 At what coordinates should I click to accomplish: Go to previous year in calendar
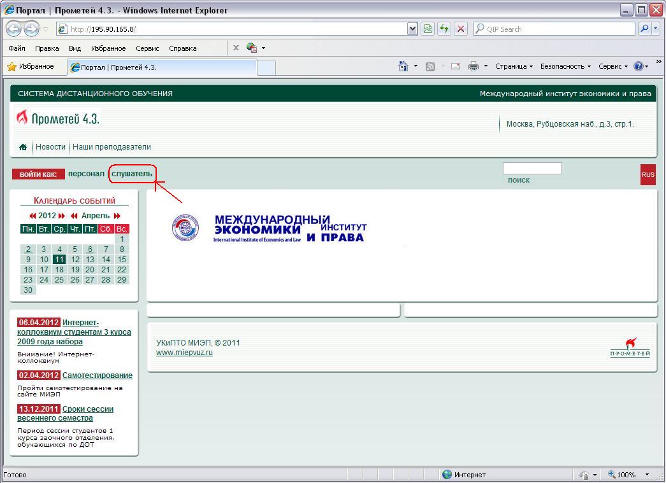33,216
